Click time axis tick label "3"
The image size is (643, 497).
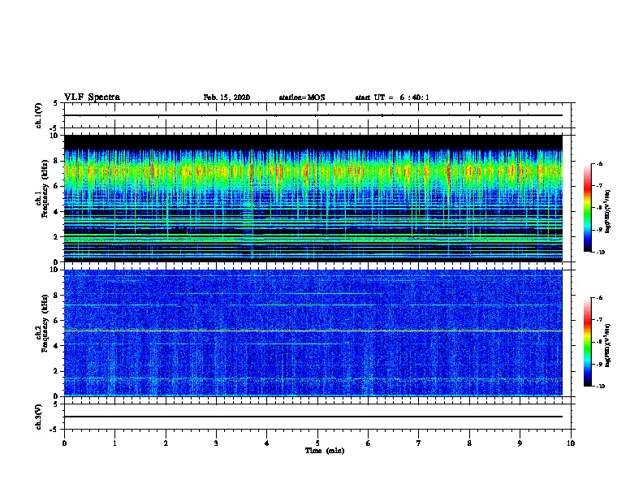tap(216, 443)
